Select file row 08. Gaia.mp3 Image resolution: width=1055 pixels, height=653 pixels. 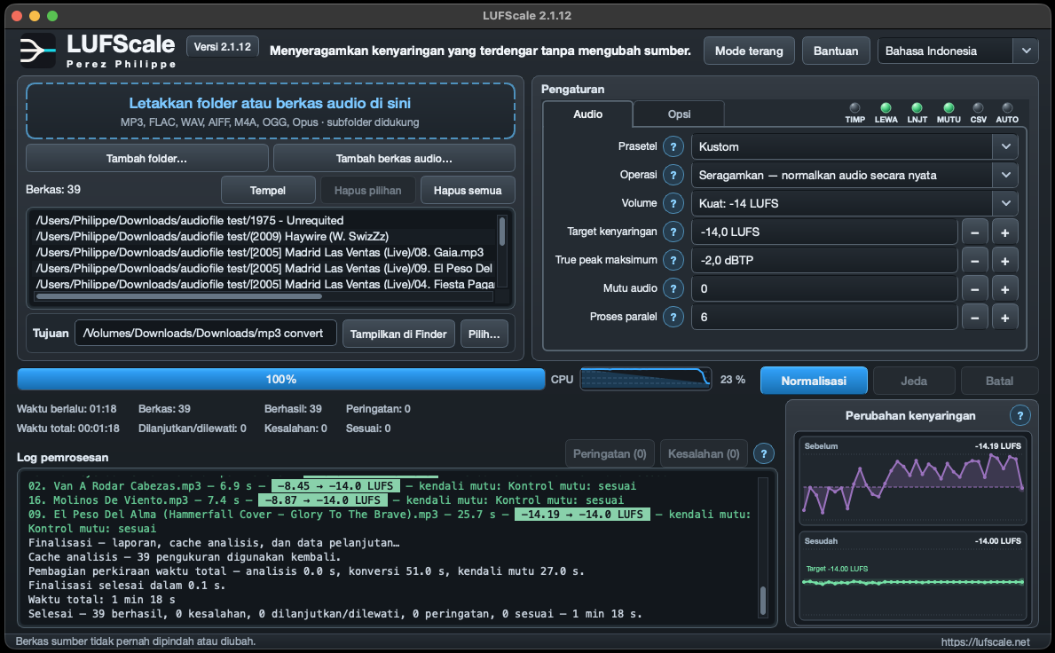263,252
